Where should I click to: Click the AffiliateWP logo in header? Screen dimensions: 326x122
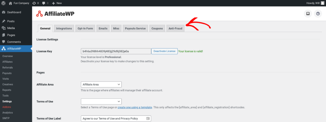[55, 14]
